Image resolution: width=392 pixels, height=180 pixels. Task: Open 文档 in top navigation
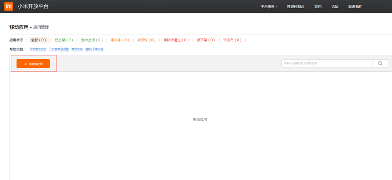click(x=318, y=6)
